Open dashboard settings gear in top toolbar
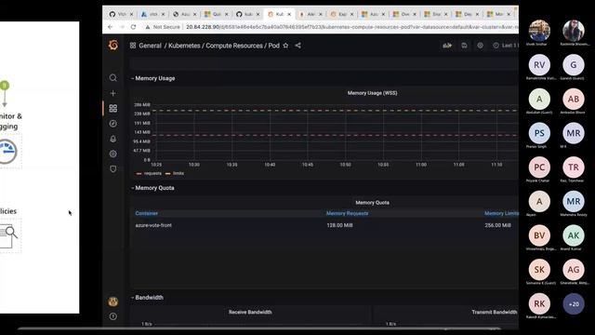This screenshot has width=595, height=335. point(480,46)
